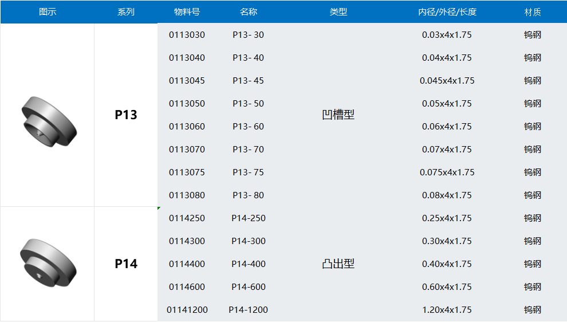Click the 物料号 column header
The height and width of the screenshot is (322, 567).
187,12
